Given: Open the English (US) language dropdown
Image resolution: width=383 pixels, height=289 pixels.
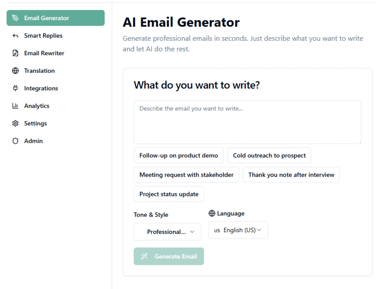Looking at the screenshot, I should click(238, 230).
